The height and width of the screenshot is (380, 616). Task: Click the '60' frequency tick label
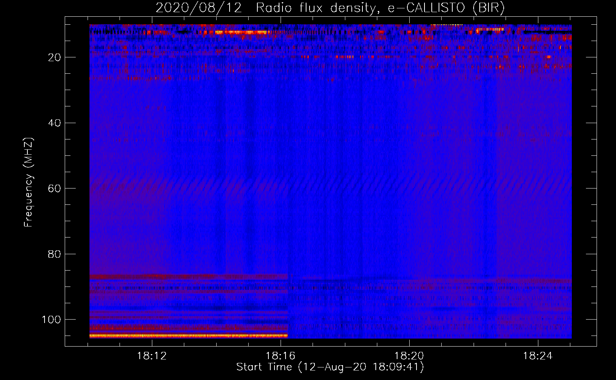55,189
